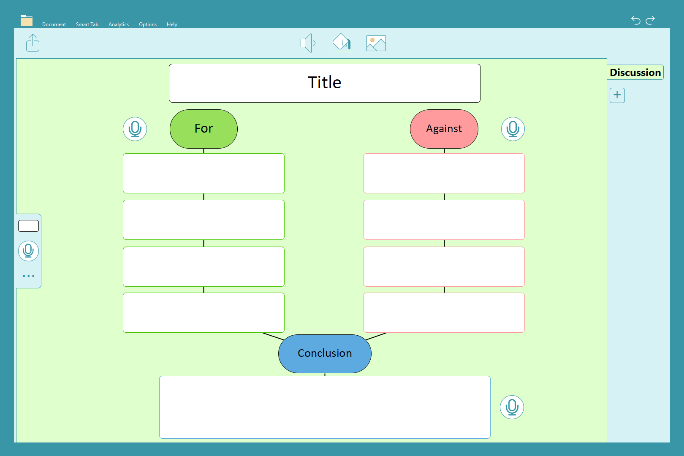Click the redo arrow
Screen dimensions: 684x456
[x=650, y=20]
